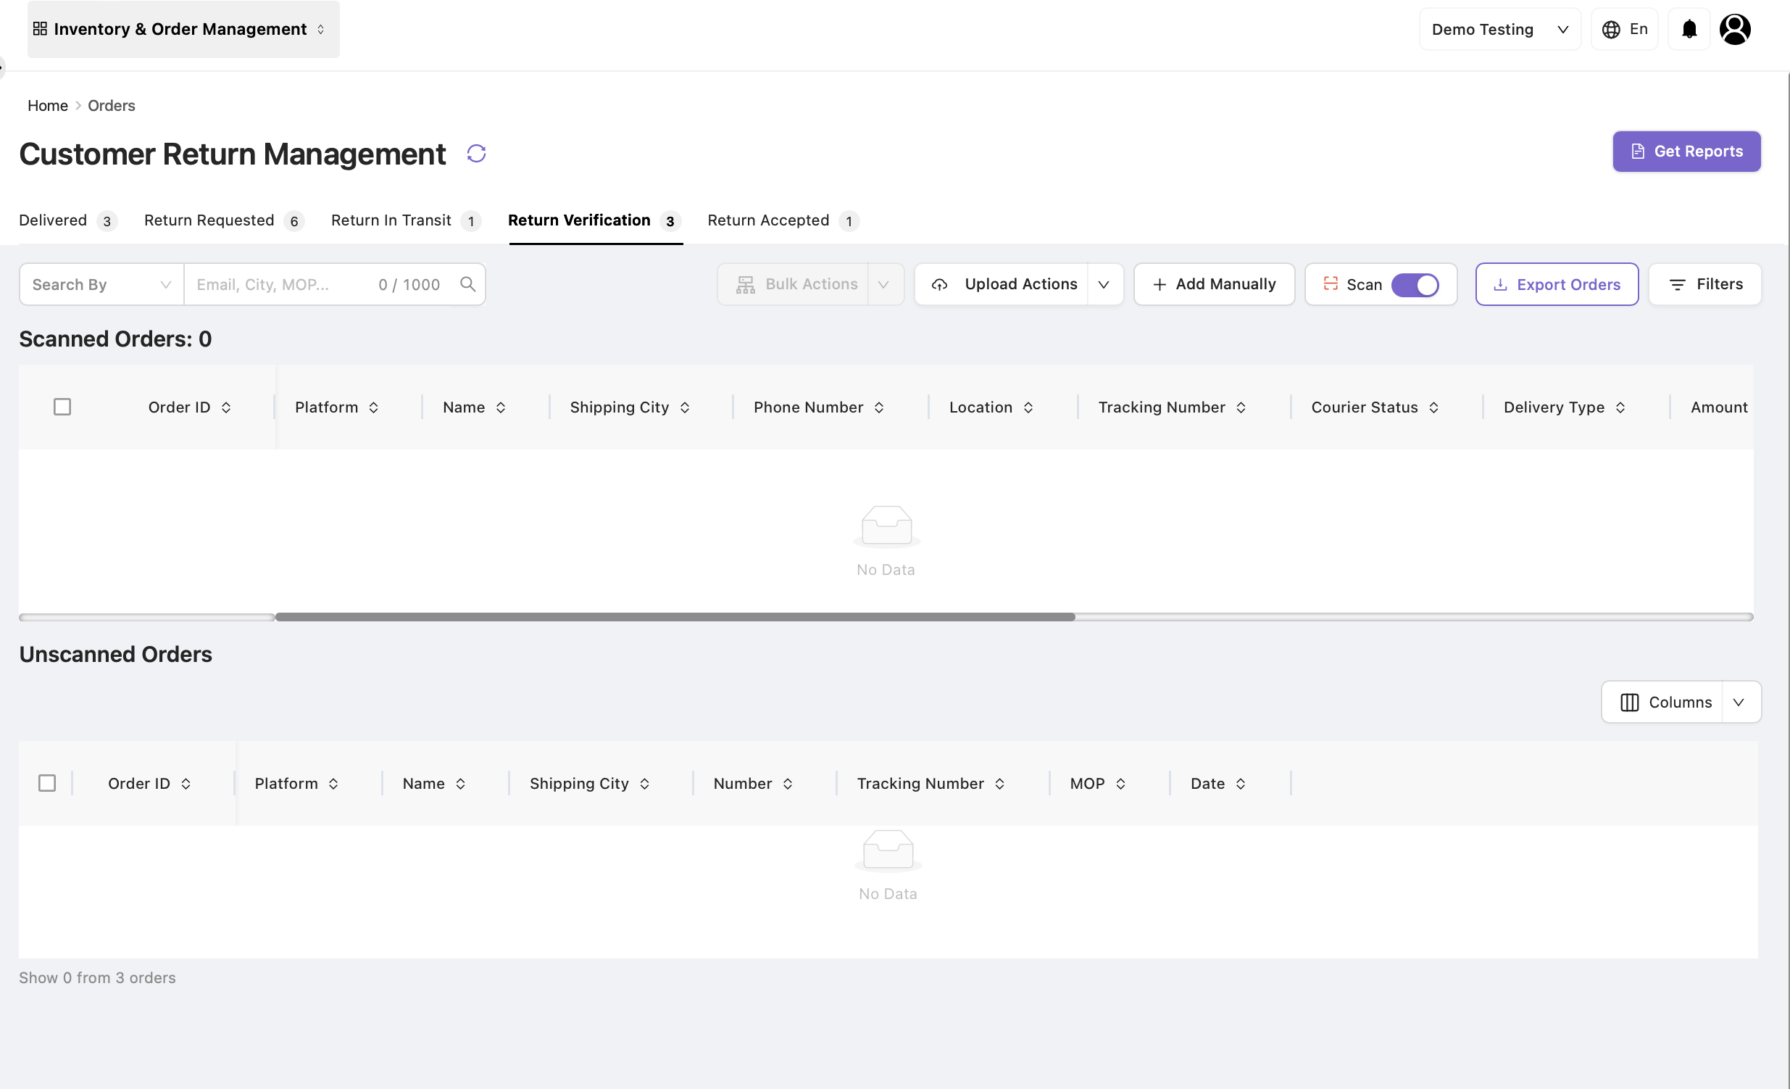Open the Search By dropdown

click(101, 284)
